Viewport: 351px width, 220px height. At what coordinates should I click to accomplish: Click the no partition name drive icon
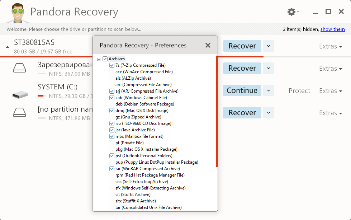click(19, 112)
